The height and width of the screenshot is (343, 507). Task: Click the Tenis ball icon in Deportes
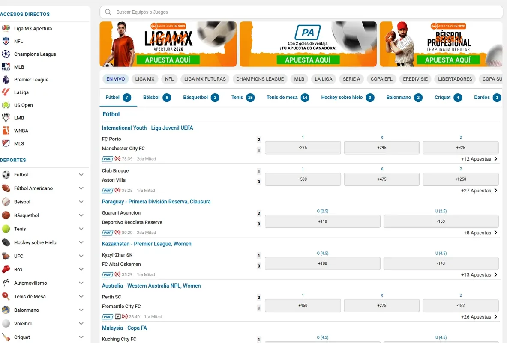(6, 229)
